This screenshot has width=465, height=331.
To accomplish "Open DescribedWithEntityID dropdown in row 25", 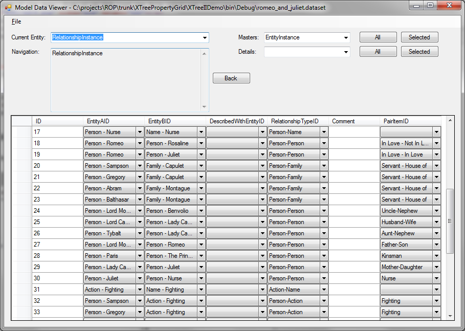I will click(x=263, y=222).
